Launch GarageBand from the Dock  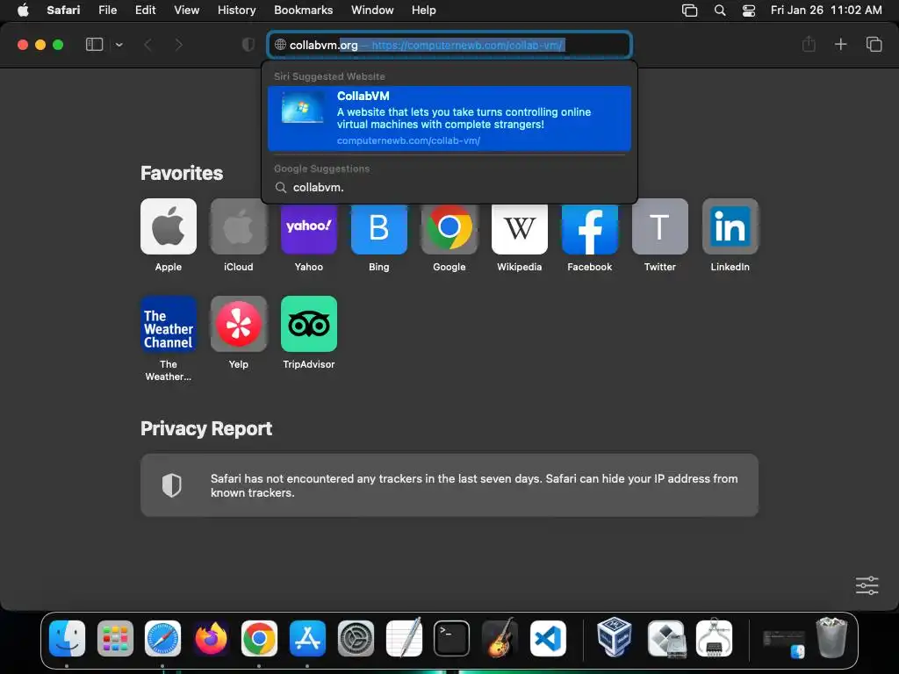(500, 638)
